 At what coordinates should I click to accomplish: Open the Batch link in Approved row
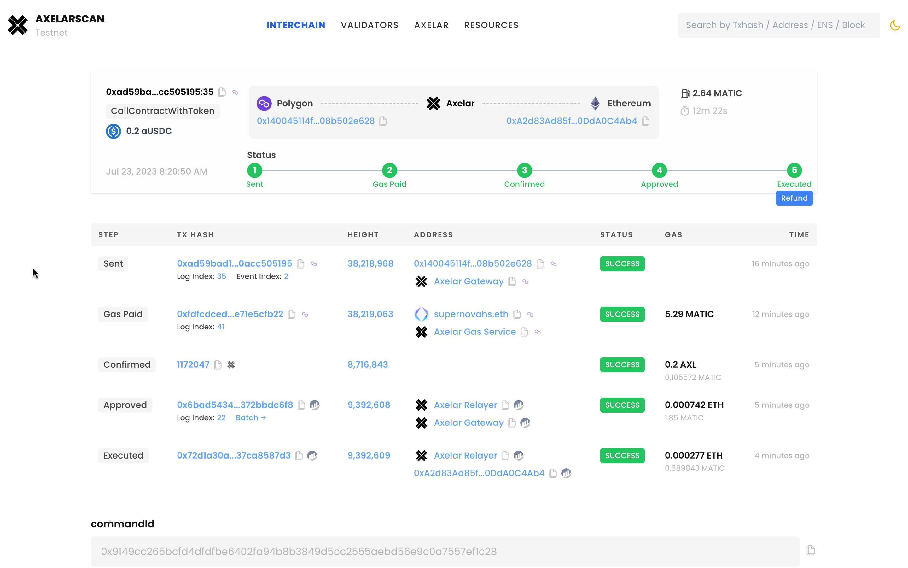[x=251, y=418]
